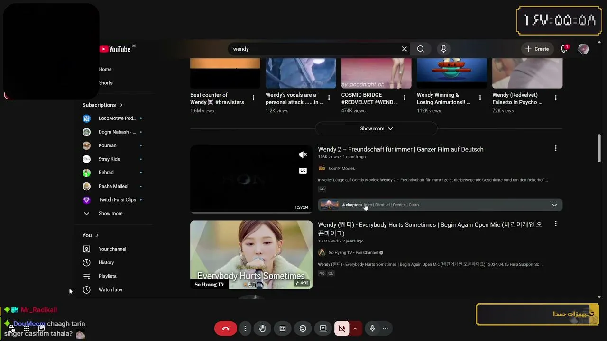Image resolution: width=607 pixels, height=341 pixels.
Task: Click the Create button
Action: pos(537,49)
